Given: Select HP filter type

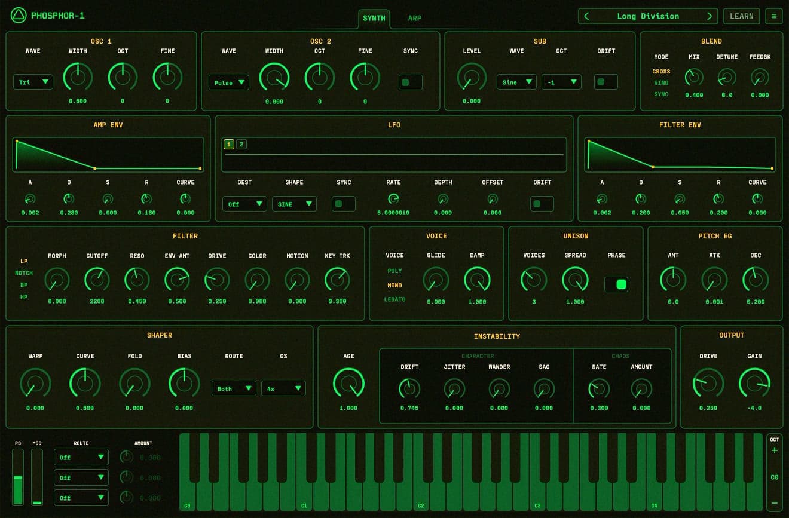Looking at the screenshot, I should (x=24, y=297).
